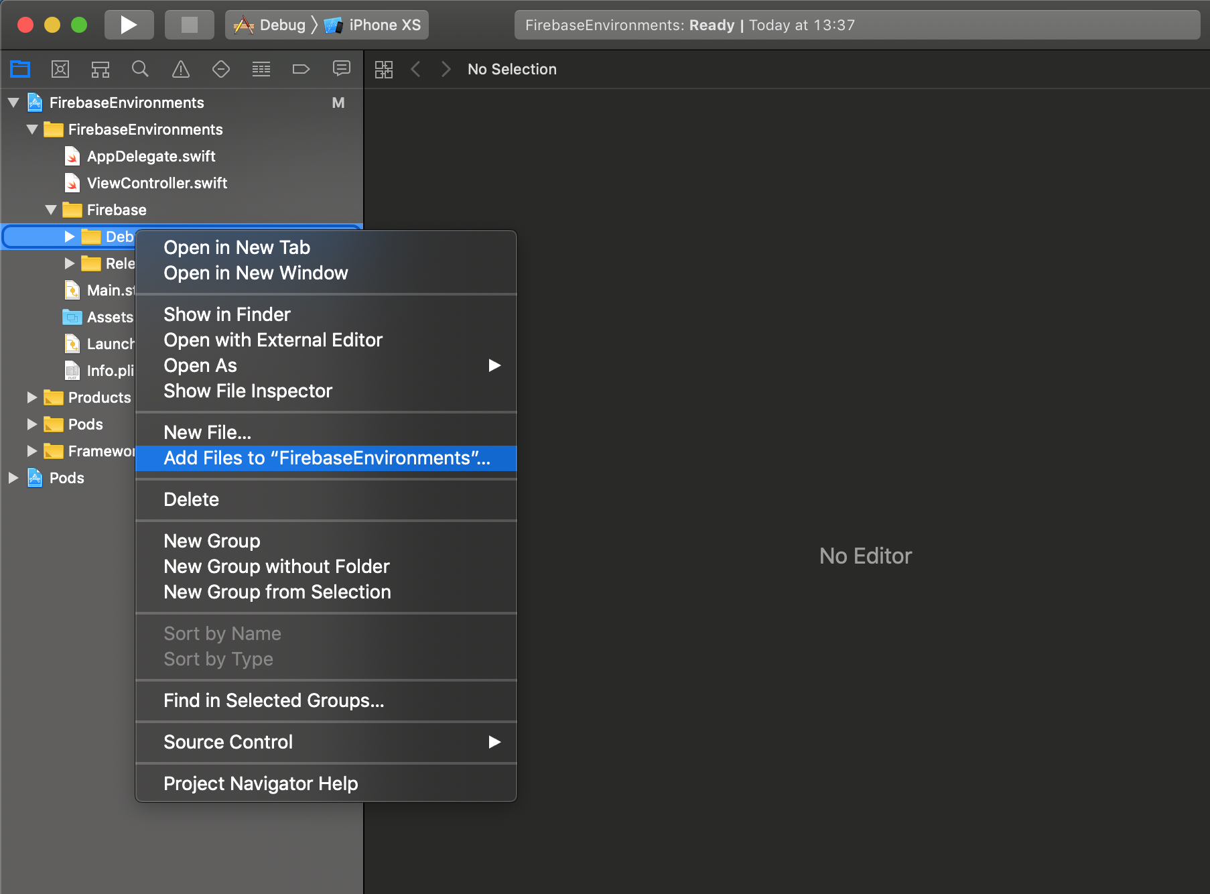Open the Test navigator diamond icon

click(x=221, y=69)
